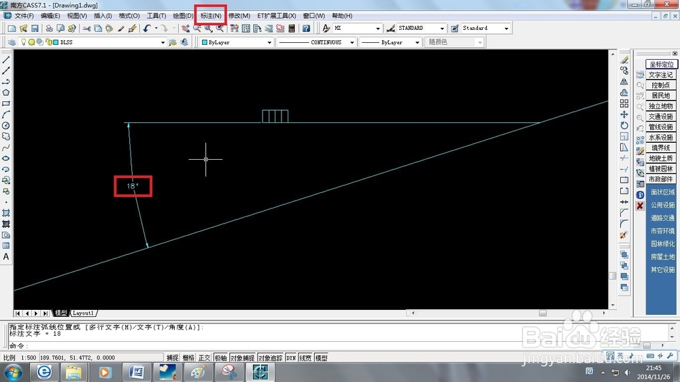Click the Help question mark icon

tap(306, 29)
